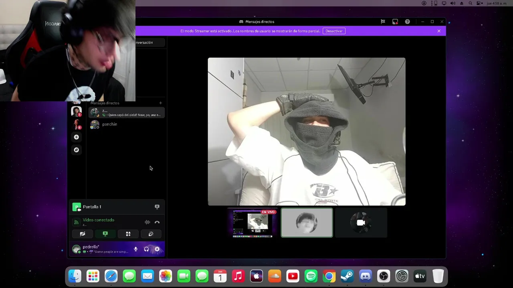Click the clock 'jue 4:58 a. m.'

pyautogui.click(x=497, y=3)
